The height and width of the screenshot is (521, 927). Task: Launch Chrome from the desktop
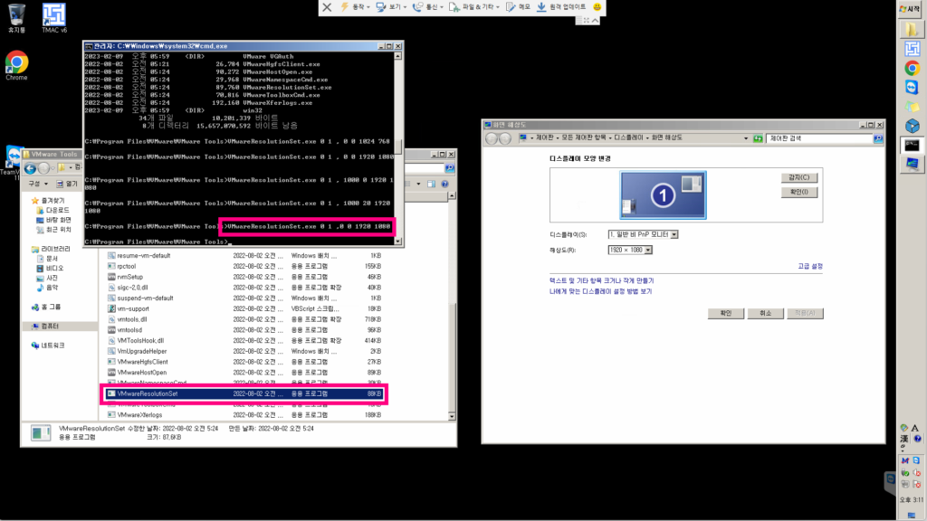pos(16,65)
